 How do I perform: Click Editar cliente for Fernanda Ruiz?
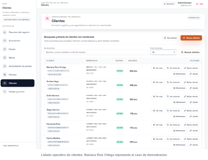tap(191, 125)
